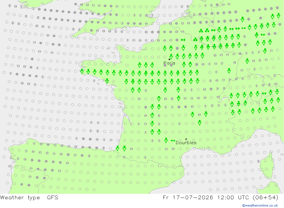The image size is (284, 208).
Task: Click the Paris city label
Action: coord(169,63)
